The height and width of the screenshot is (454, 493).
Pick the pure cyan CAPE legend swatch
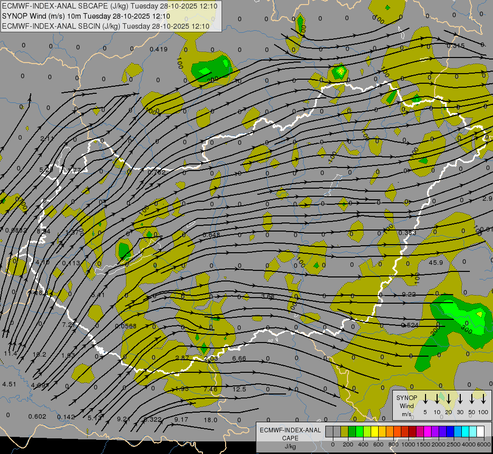point(465,431)
